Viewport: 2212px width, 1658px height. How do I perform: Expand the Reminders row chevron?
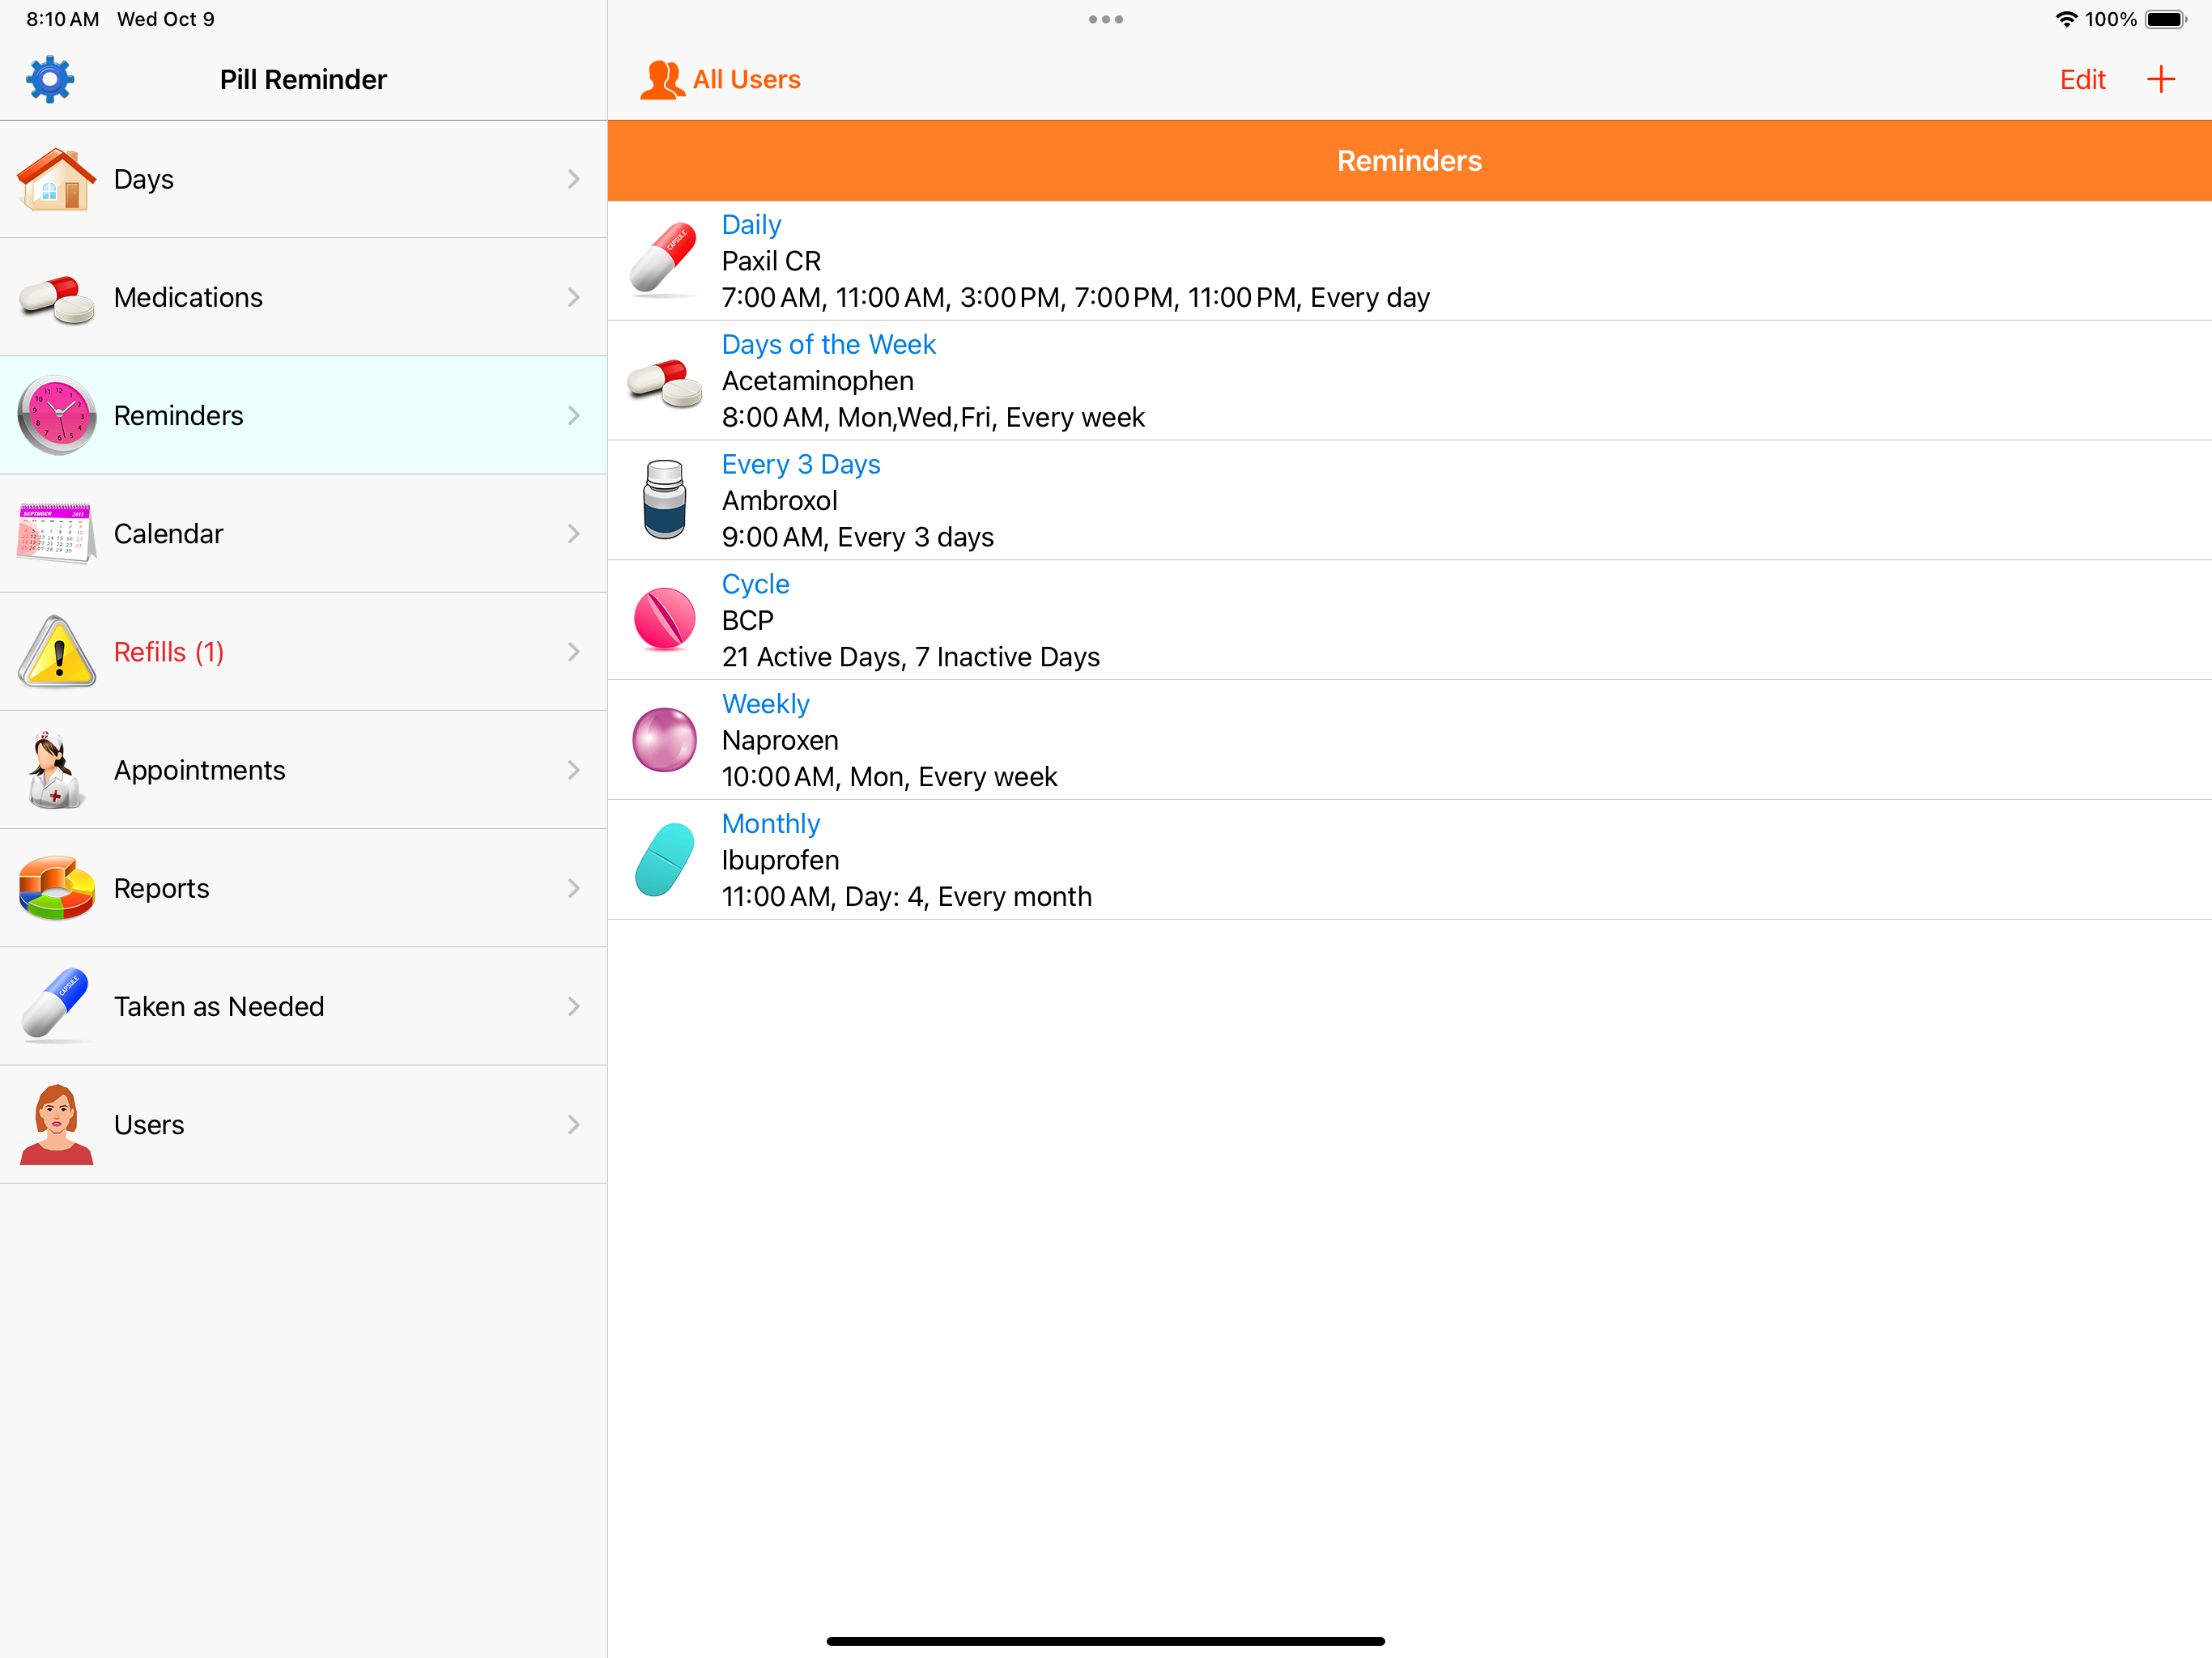click(573, 415)
